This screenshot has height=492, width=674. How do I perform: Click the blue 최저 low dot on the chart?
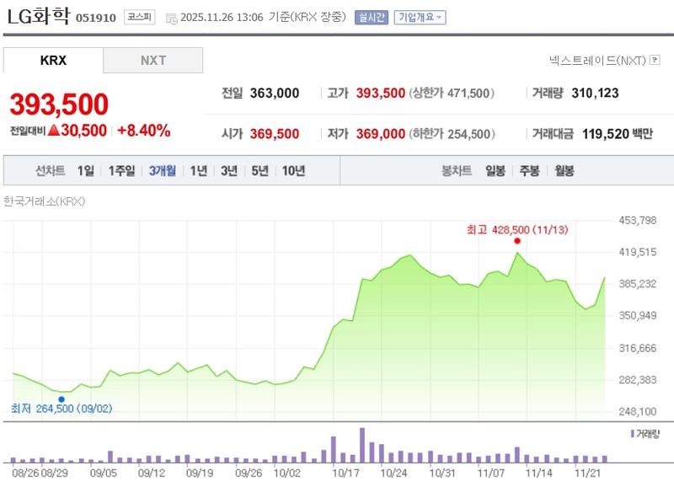(61, 398)
